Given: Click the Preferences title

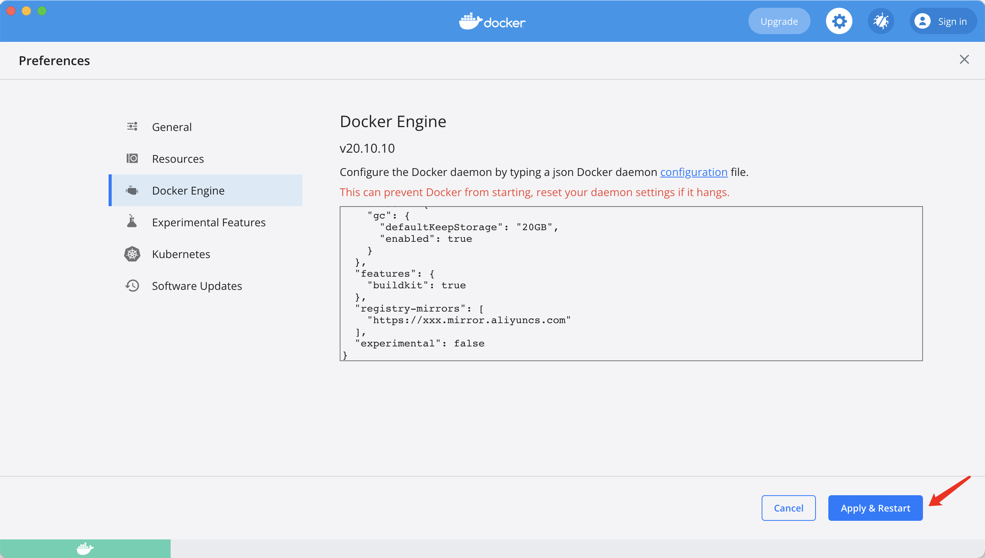Looking at the screenshot, I should tap(54, 60).
